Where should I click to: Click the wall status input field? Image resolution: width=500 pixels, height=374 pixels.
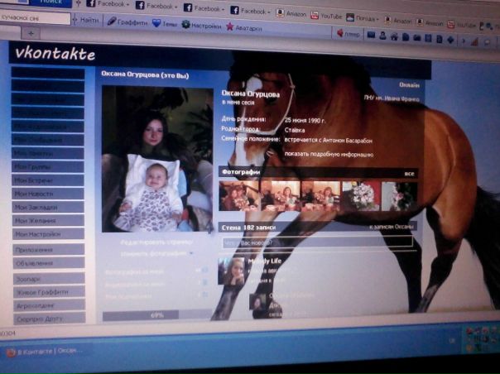point(315,243)
